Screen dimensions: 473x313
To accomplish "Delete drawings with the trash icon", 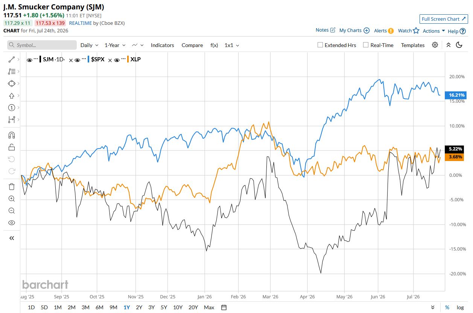I will (x=11, y=187).
